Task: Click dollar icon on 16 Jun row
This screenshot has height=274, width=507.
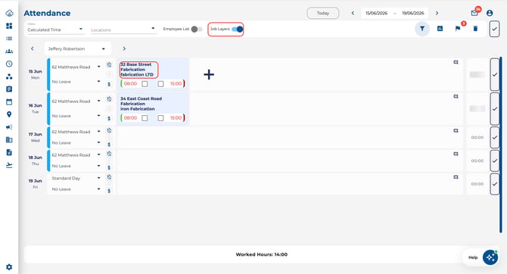Action: click(x=109, y=118)
